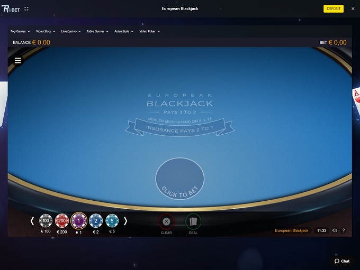Mute the game sound
The height and width of the screenshot is (270, 360).
(x=335, y=230)
